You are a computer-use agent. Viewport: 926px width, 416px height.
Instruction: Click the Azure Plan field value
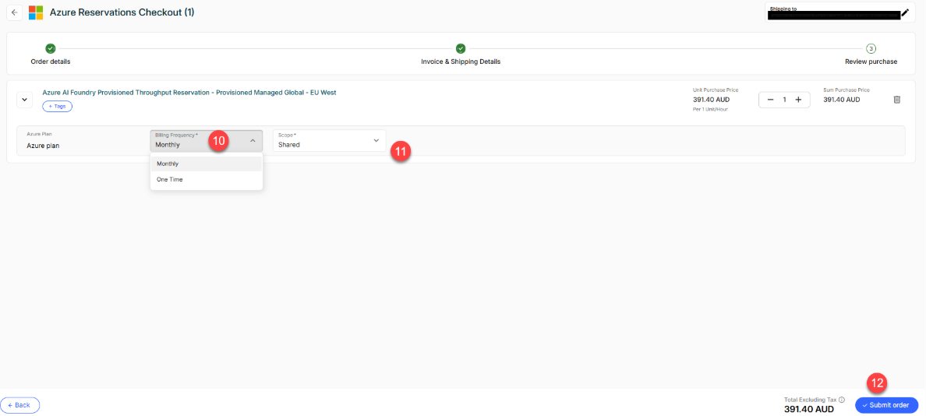[x=43, y=145]
